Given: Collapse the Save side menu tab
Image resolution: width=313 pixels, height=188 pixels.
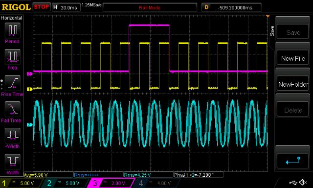Looking at the screenshot, I should [x=272, y=31].
